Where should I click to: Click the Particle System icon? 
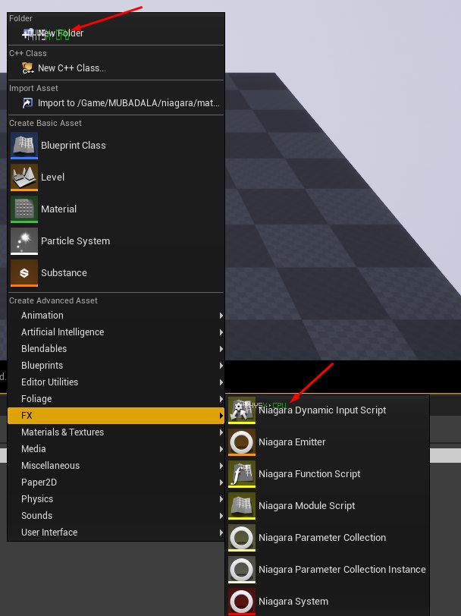click(24, 240)
